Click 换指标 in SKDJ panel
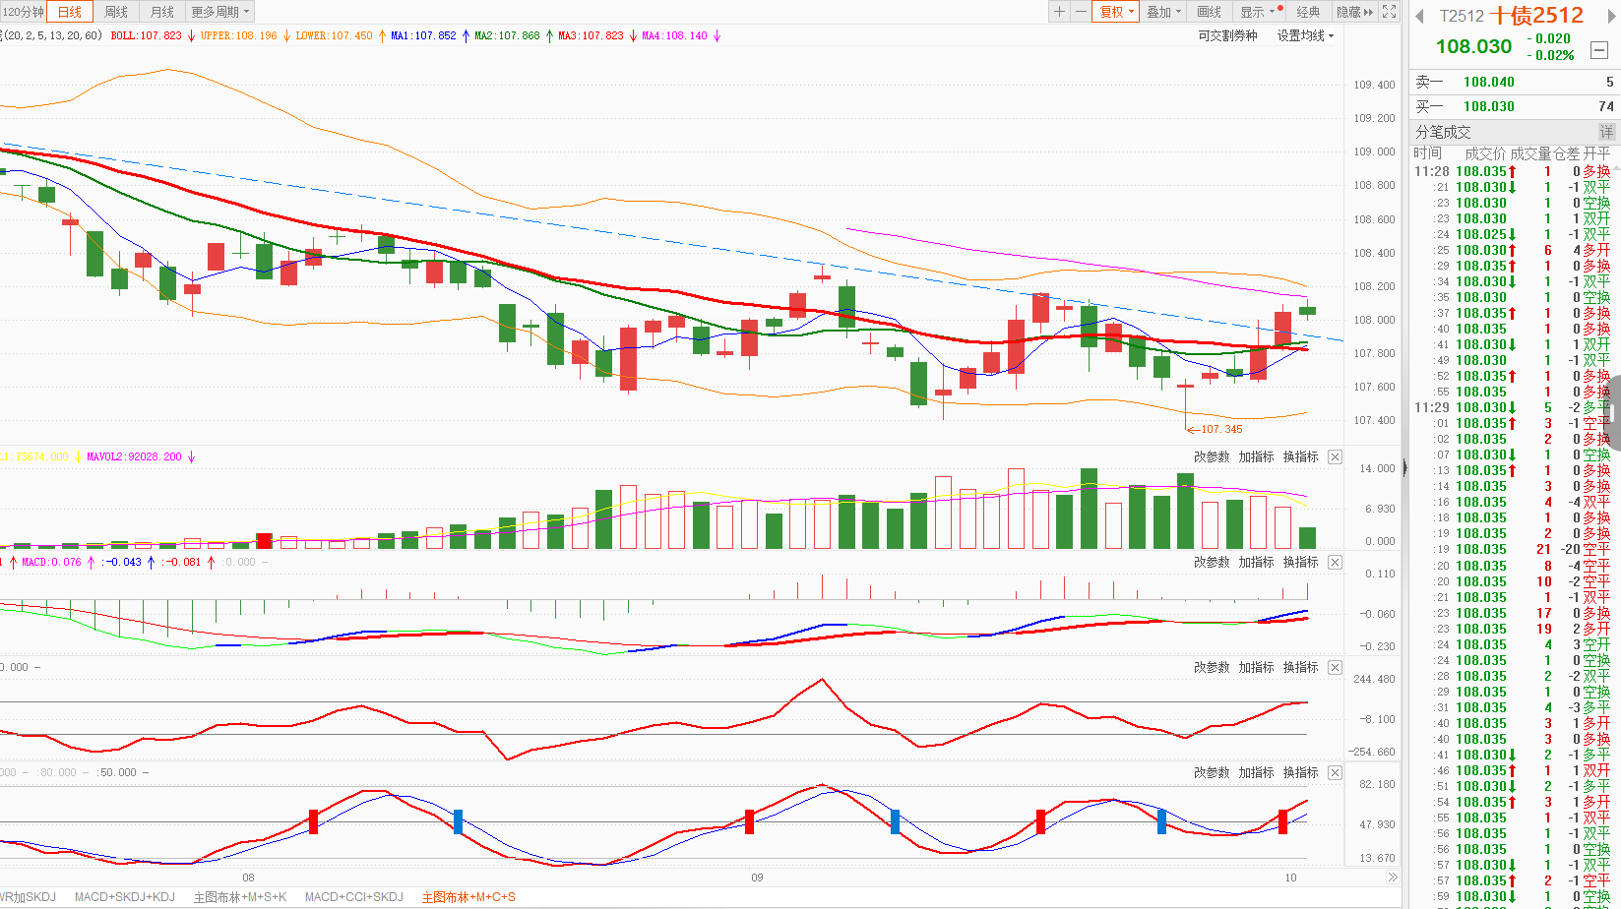1621x909 pixels. (x=1300, y=772)
